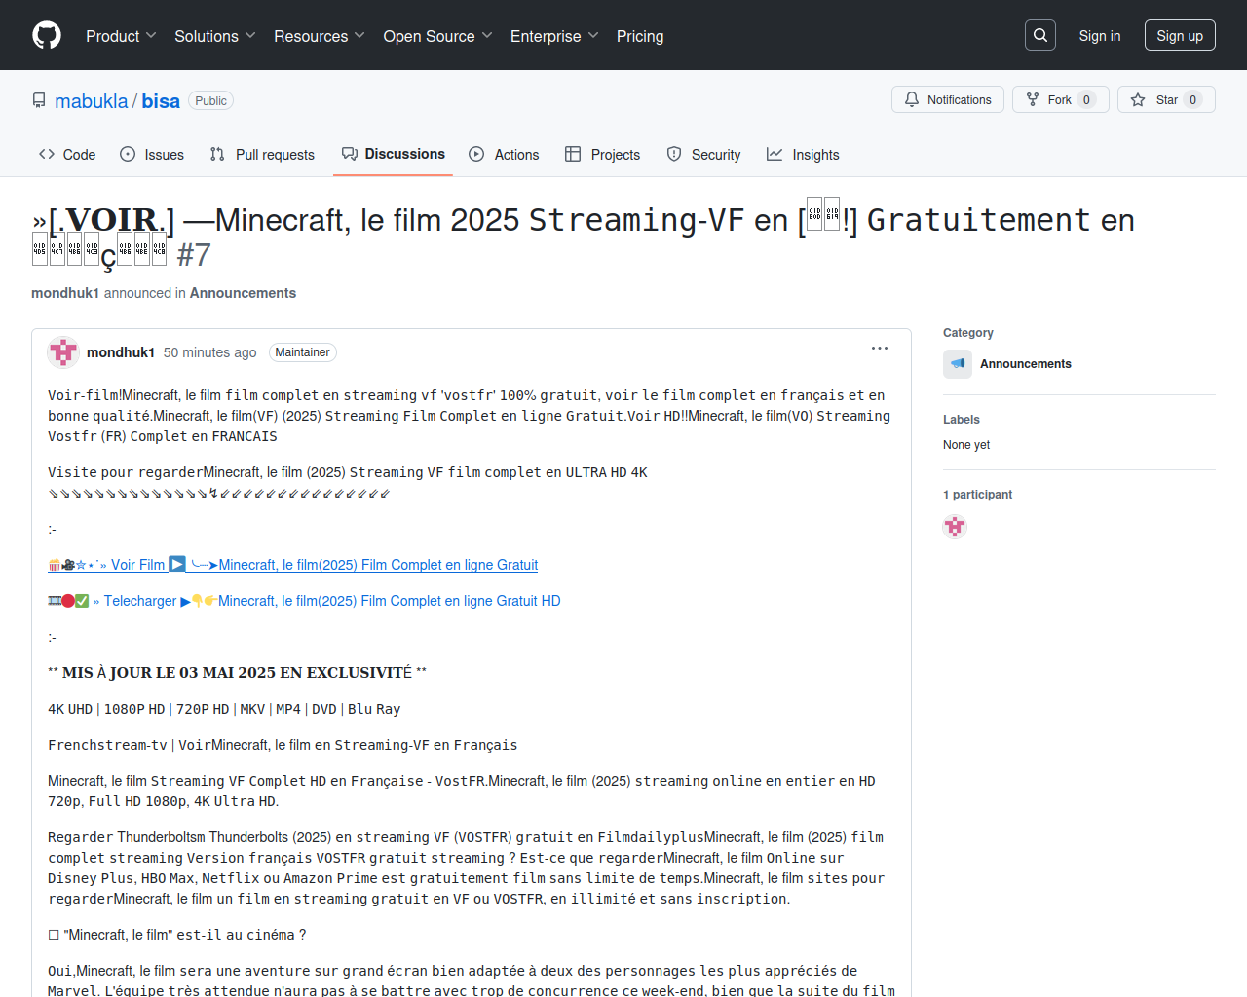This screenshot has width=1247, height=997.
Task: Click the 'MIS À JOUR LE 03 MAI 2025' heading
Action: [x=237, y=673]
